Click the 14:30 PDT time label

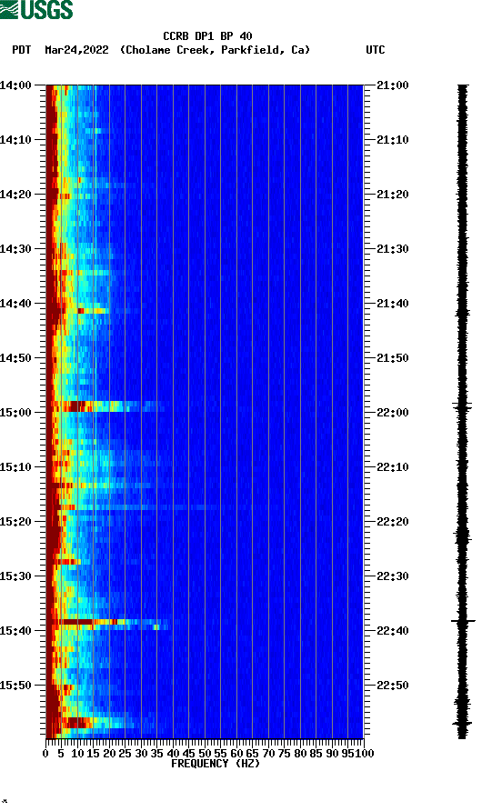pos(16,249)
